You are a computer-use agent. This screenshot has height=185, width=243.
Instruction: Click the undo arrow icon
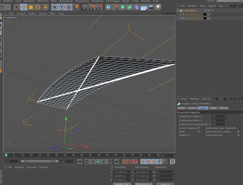[2, 7]
